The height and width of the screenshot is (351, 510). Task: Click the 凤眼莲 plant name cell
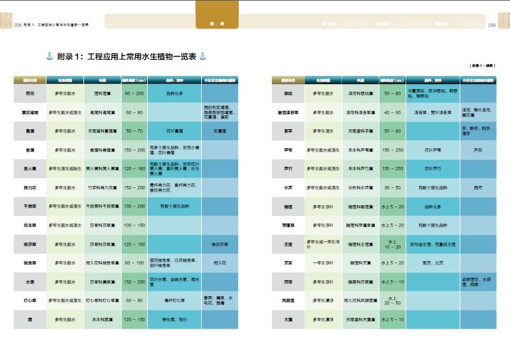(288, 300)
